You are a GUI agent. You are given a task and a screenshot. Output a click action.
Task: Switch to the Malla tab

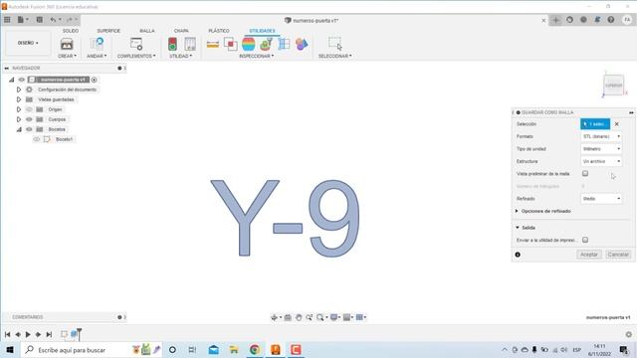[147, 31]
